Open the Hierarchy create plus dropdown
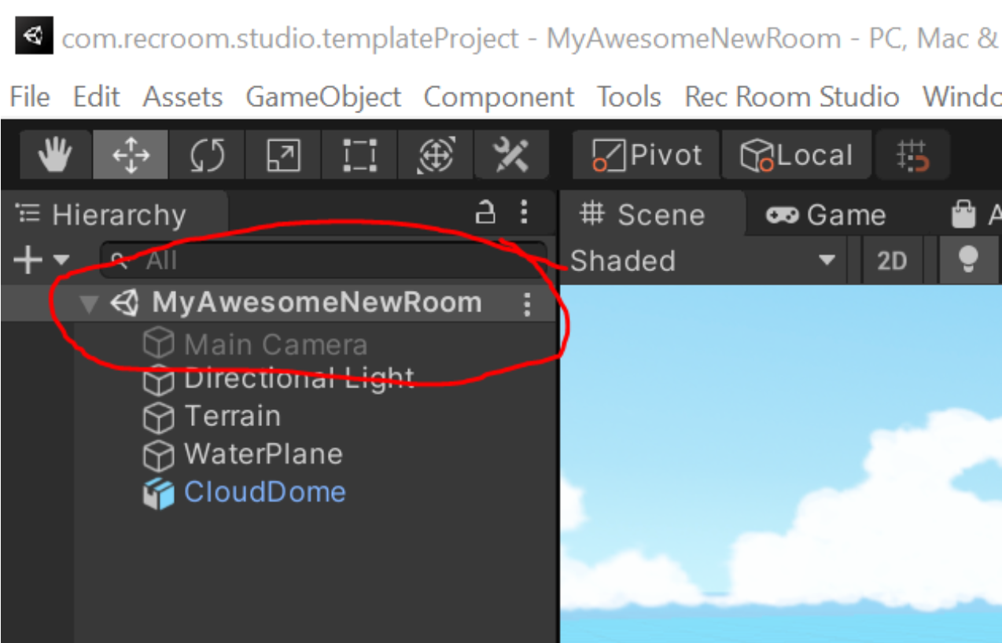1002x643 pixels. (39, 259)
